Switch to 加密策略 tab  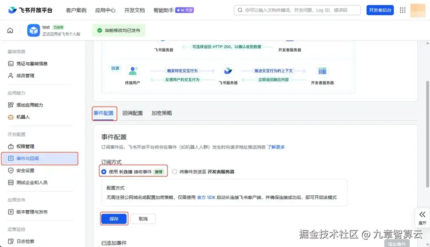[x=162, y=113]
